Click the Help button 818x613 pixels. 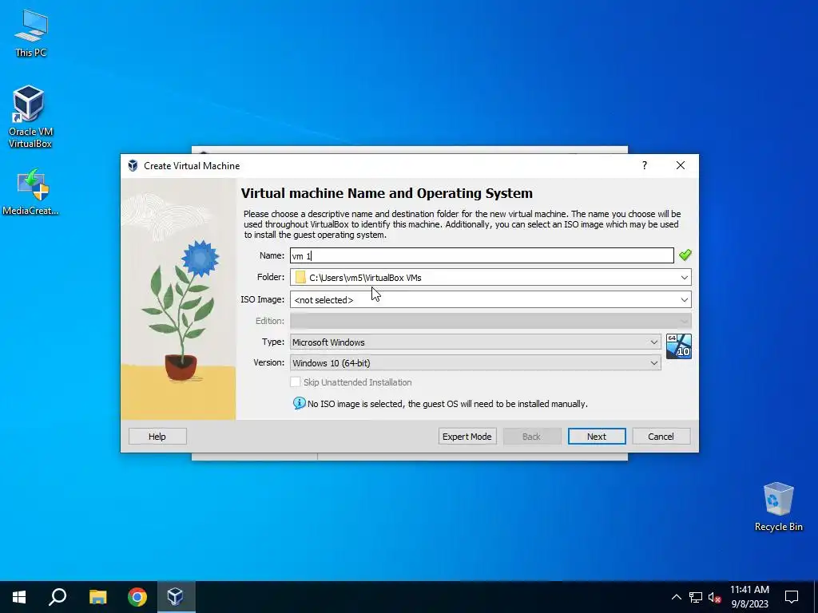click(x=157, y=437)
